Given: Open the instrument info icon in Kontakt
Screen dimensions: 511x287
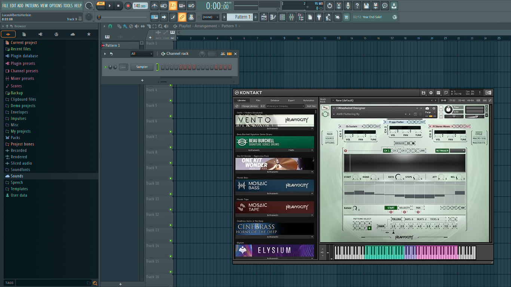Looking at the screenshot, I should (x=434, y=108).
